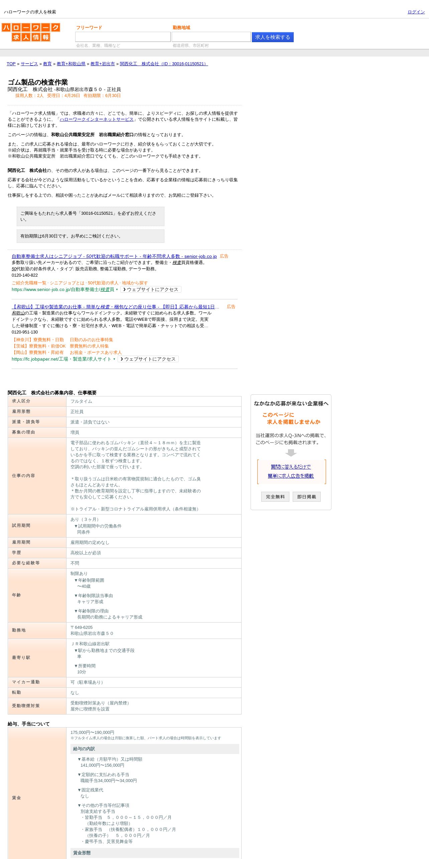Click the senior-job.co.jp green URL
This screenshot has width=429, height=859.
63,290
